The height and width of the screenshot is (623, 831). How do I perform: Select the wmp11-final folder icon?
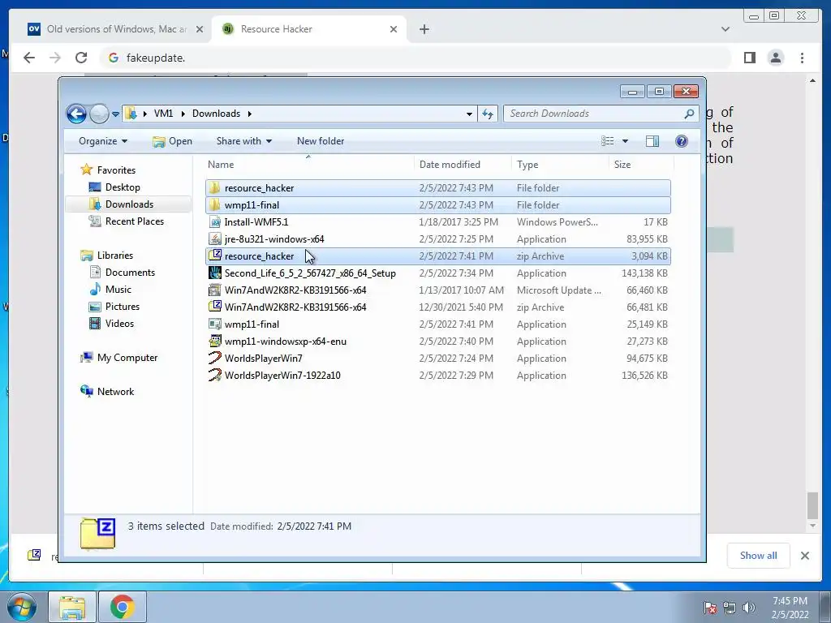214,204
